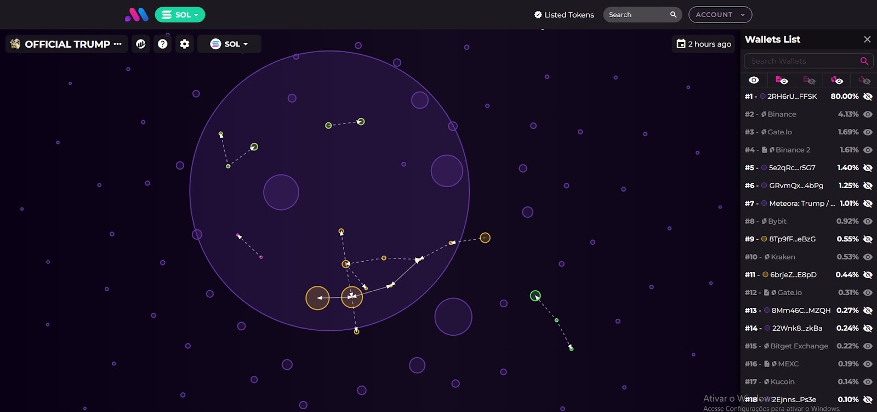Toggle visibility of #12 Gate.io wallet
877x412 pixels.
tap(868, 292)
